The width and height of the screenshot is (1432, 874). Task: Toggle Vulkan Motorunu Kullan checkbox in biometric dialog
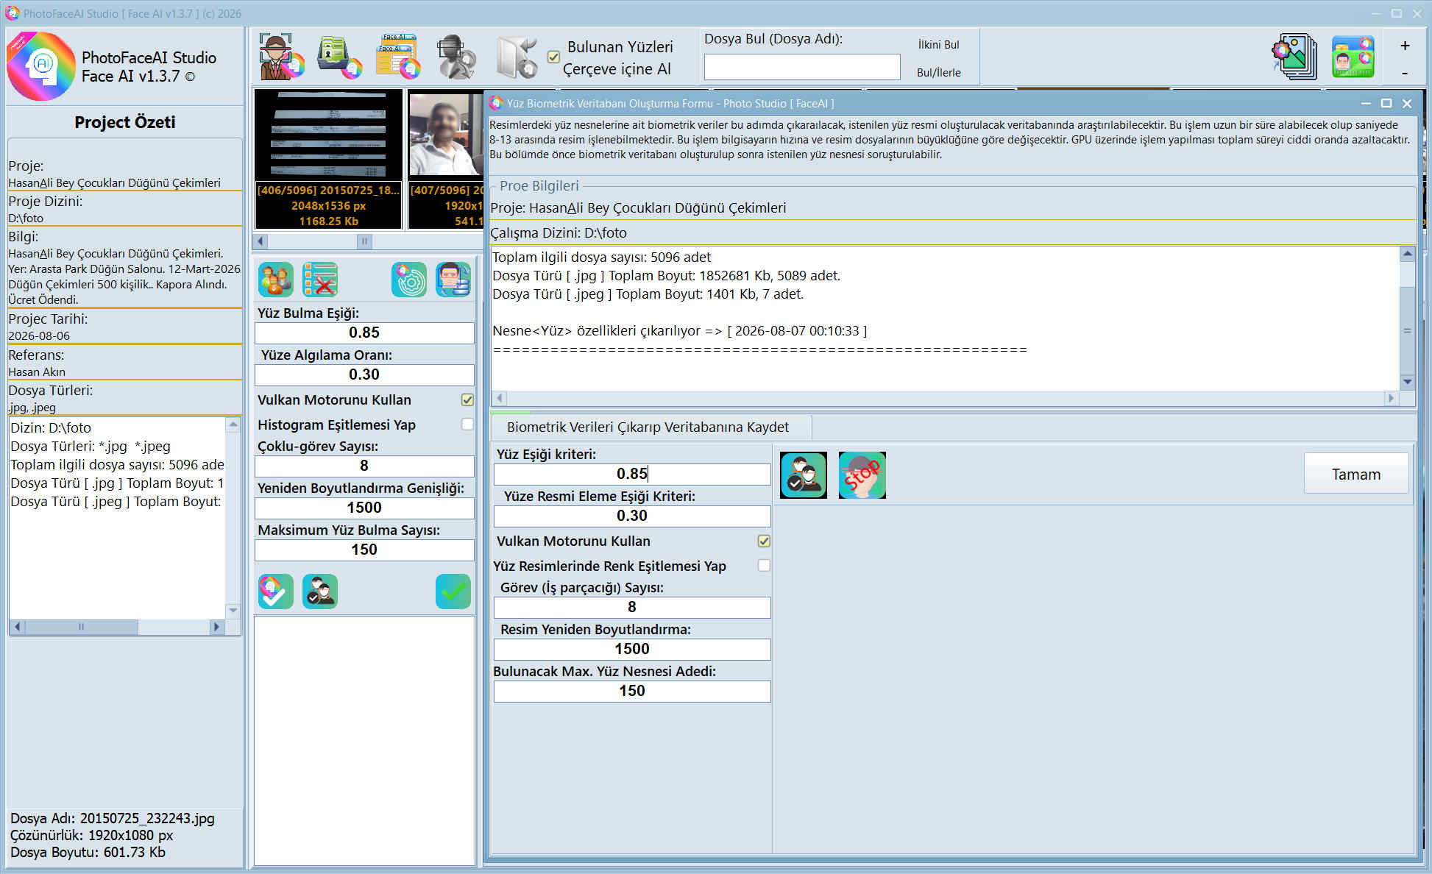[x=764, y=541]
